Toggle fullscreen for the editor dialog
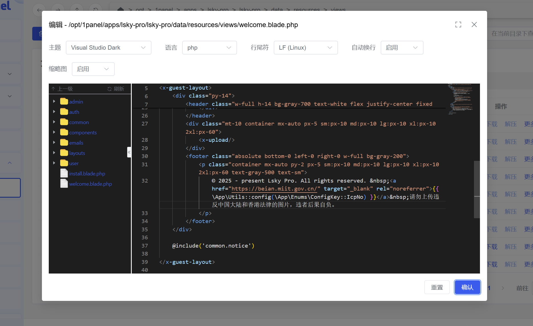The height and width of the screenshot is (326, 533). 458,25
